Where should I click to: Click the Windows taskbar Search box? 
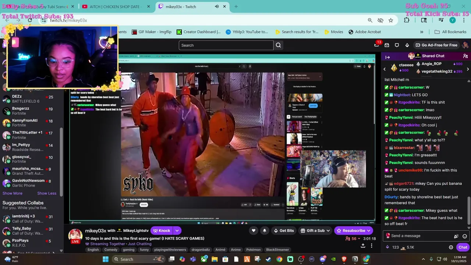click(138, 259)
